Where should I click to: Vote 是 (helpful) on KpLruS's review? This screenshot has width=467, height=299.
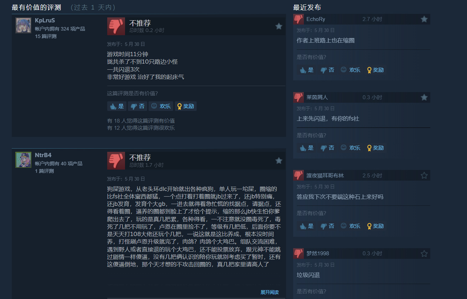(117, 106)
